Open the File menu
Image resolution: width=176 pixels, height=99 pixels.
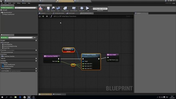[x=2, y=3]
